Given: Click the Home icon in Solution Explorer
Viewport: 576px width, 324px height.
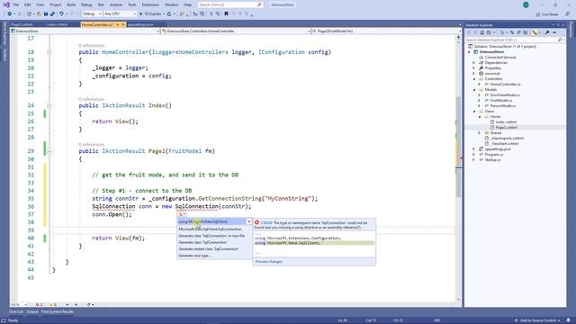Looking at the screenshot, I should (x=482, y=32).
